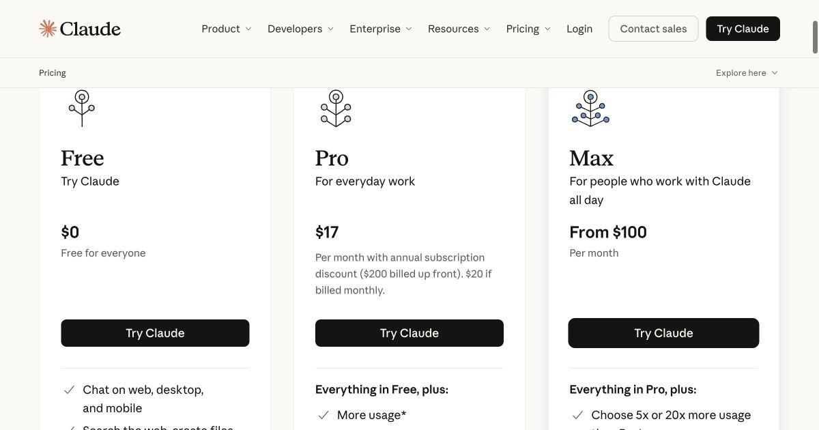Expand the Resources menu chevron
This screenshot has width=819, height=430.
[487, 29]
